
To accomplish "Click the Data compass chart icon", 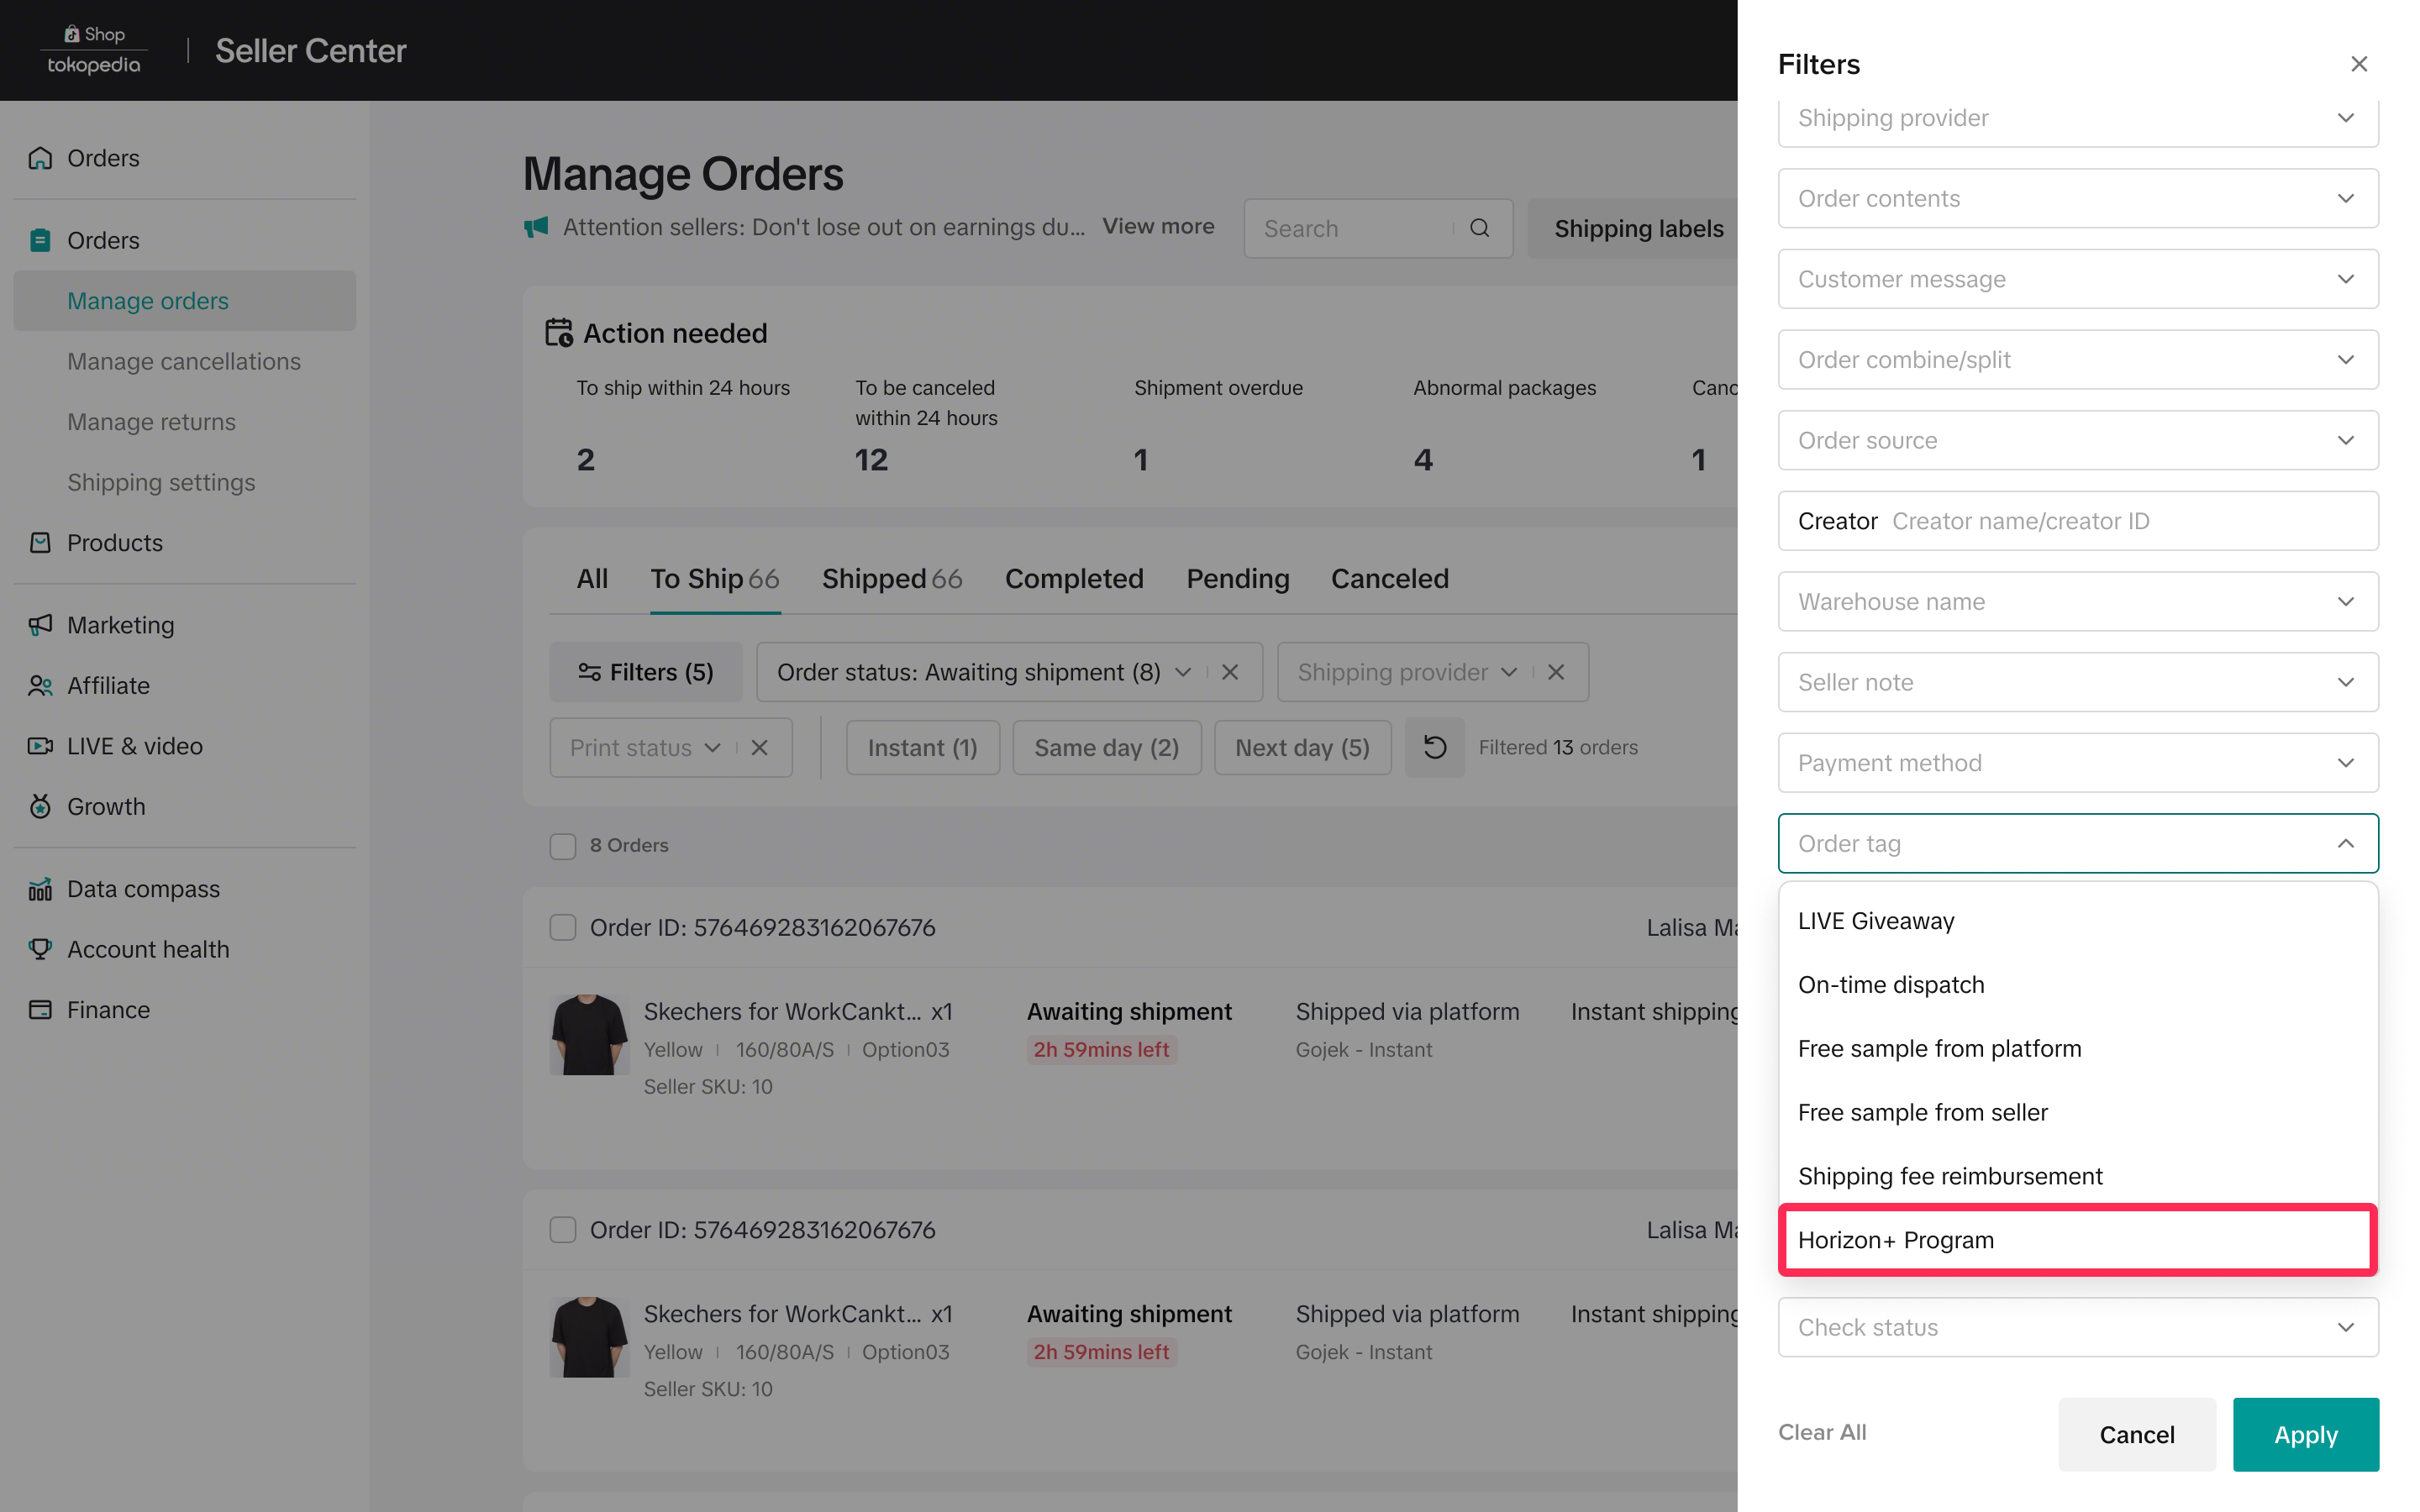I will (x=40, y=889).
